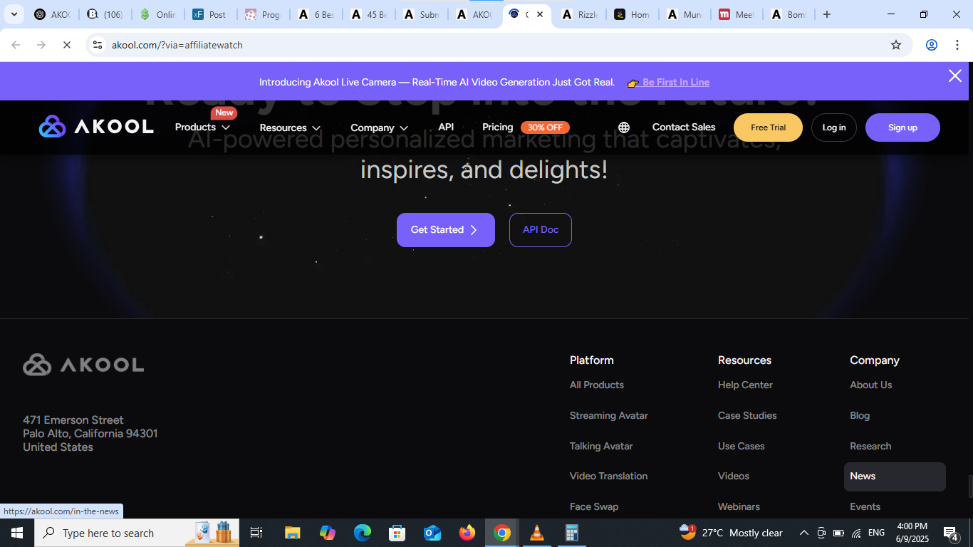Click the Log in button
This screenshot has width=973, height=547.
[x=834, y=127]
